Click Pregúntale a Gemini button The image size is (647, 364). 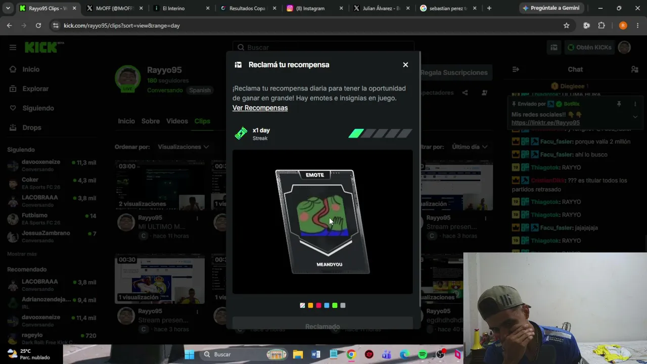pos(551,8)
